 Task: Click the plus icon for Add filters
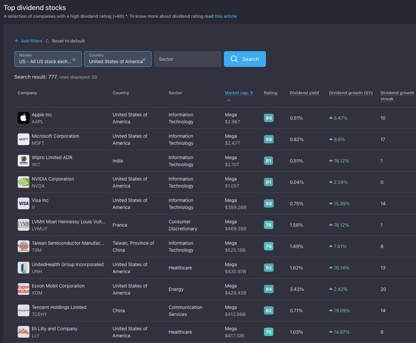pos(16,41)
